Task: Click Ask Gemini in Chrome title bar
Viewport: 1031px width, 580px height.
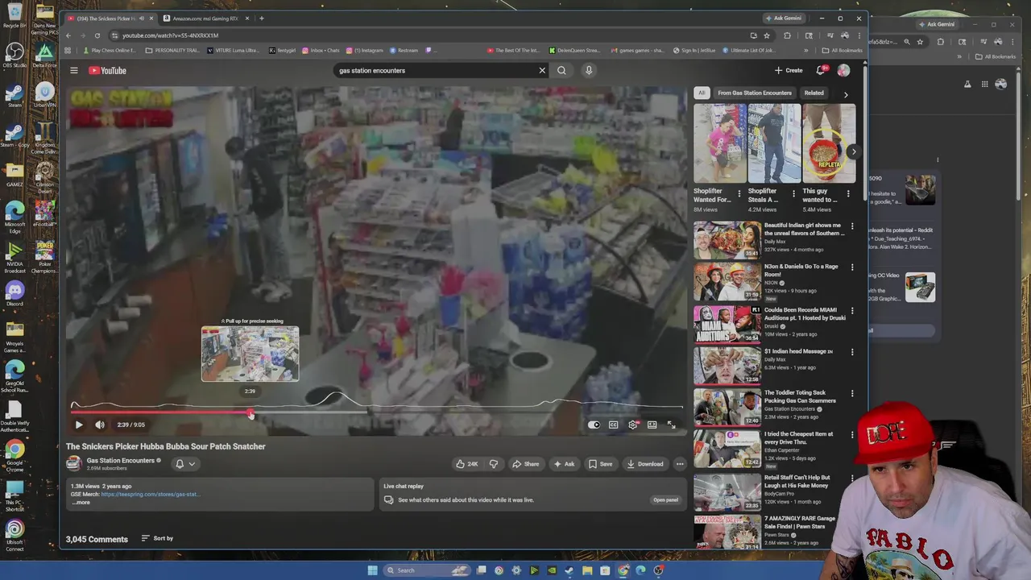Action: point(784,19)
